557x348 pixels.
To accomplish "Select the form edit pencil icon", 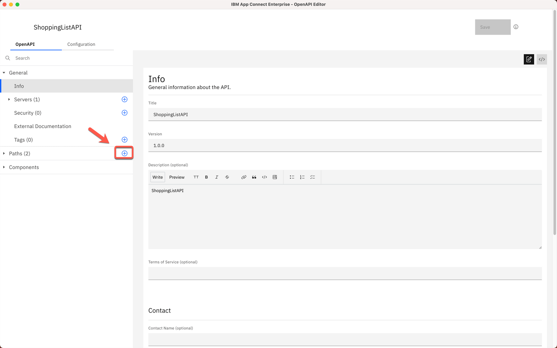I will [529, 59].
